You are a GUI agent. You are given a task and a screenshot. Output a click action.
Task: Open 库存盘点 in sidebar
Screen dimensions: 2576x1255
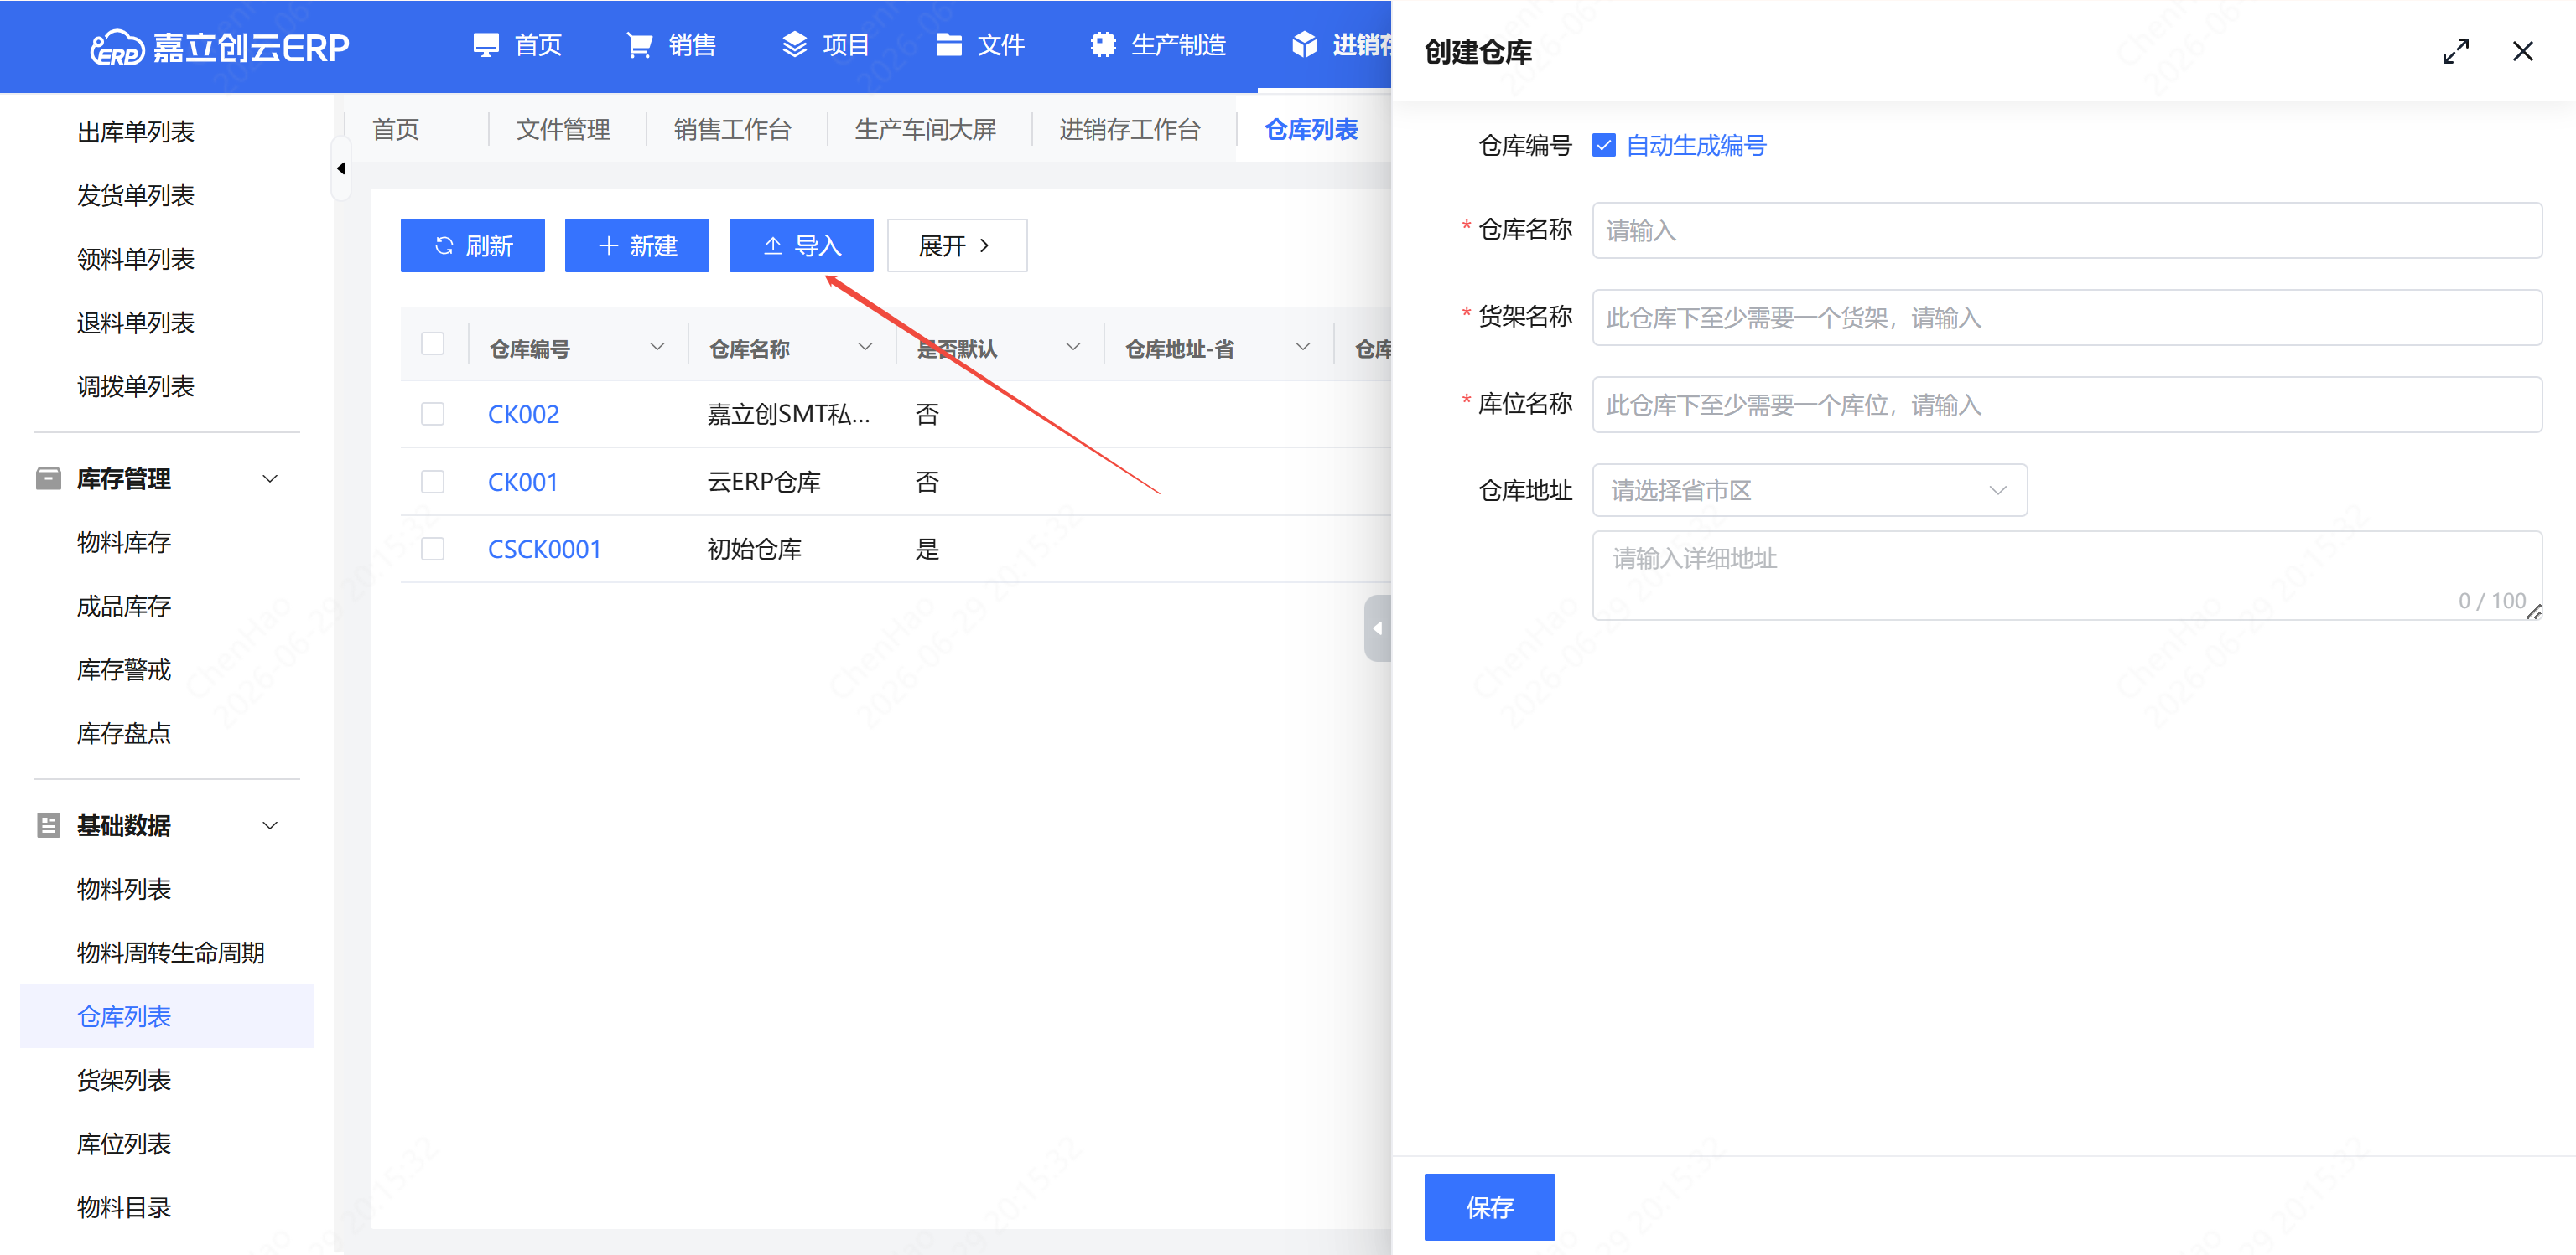coord(124,733)
